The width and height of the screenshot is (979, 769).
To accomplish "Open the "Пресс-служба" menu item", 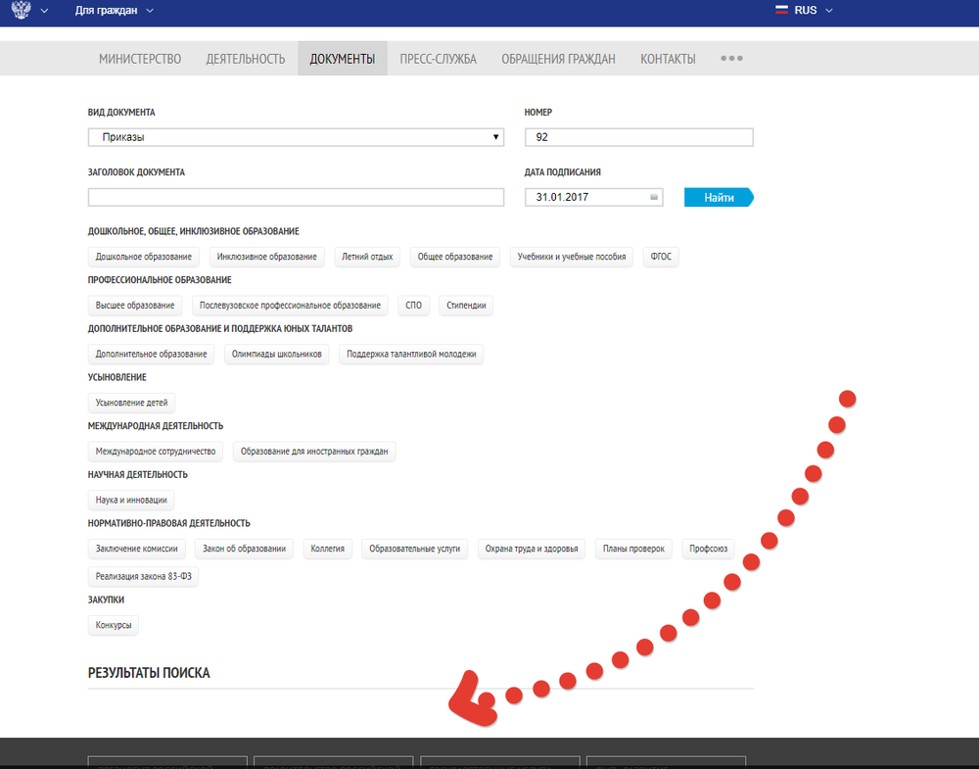I will [x=438, y=59].
